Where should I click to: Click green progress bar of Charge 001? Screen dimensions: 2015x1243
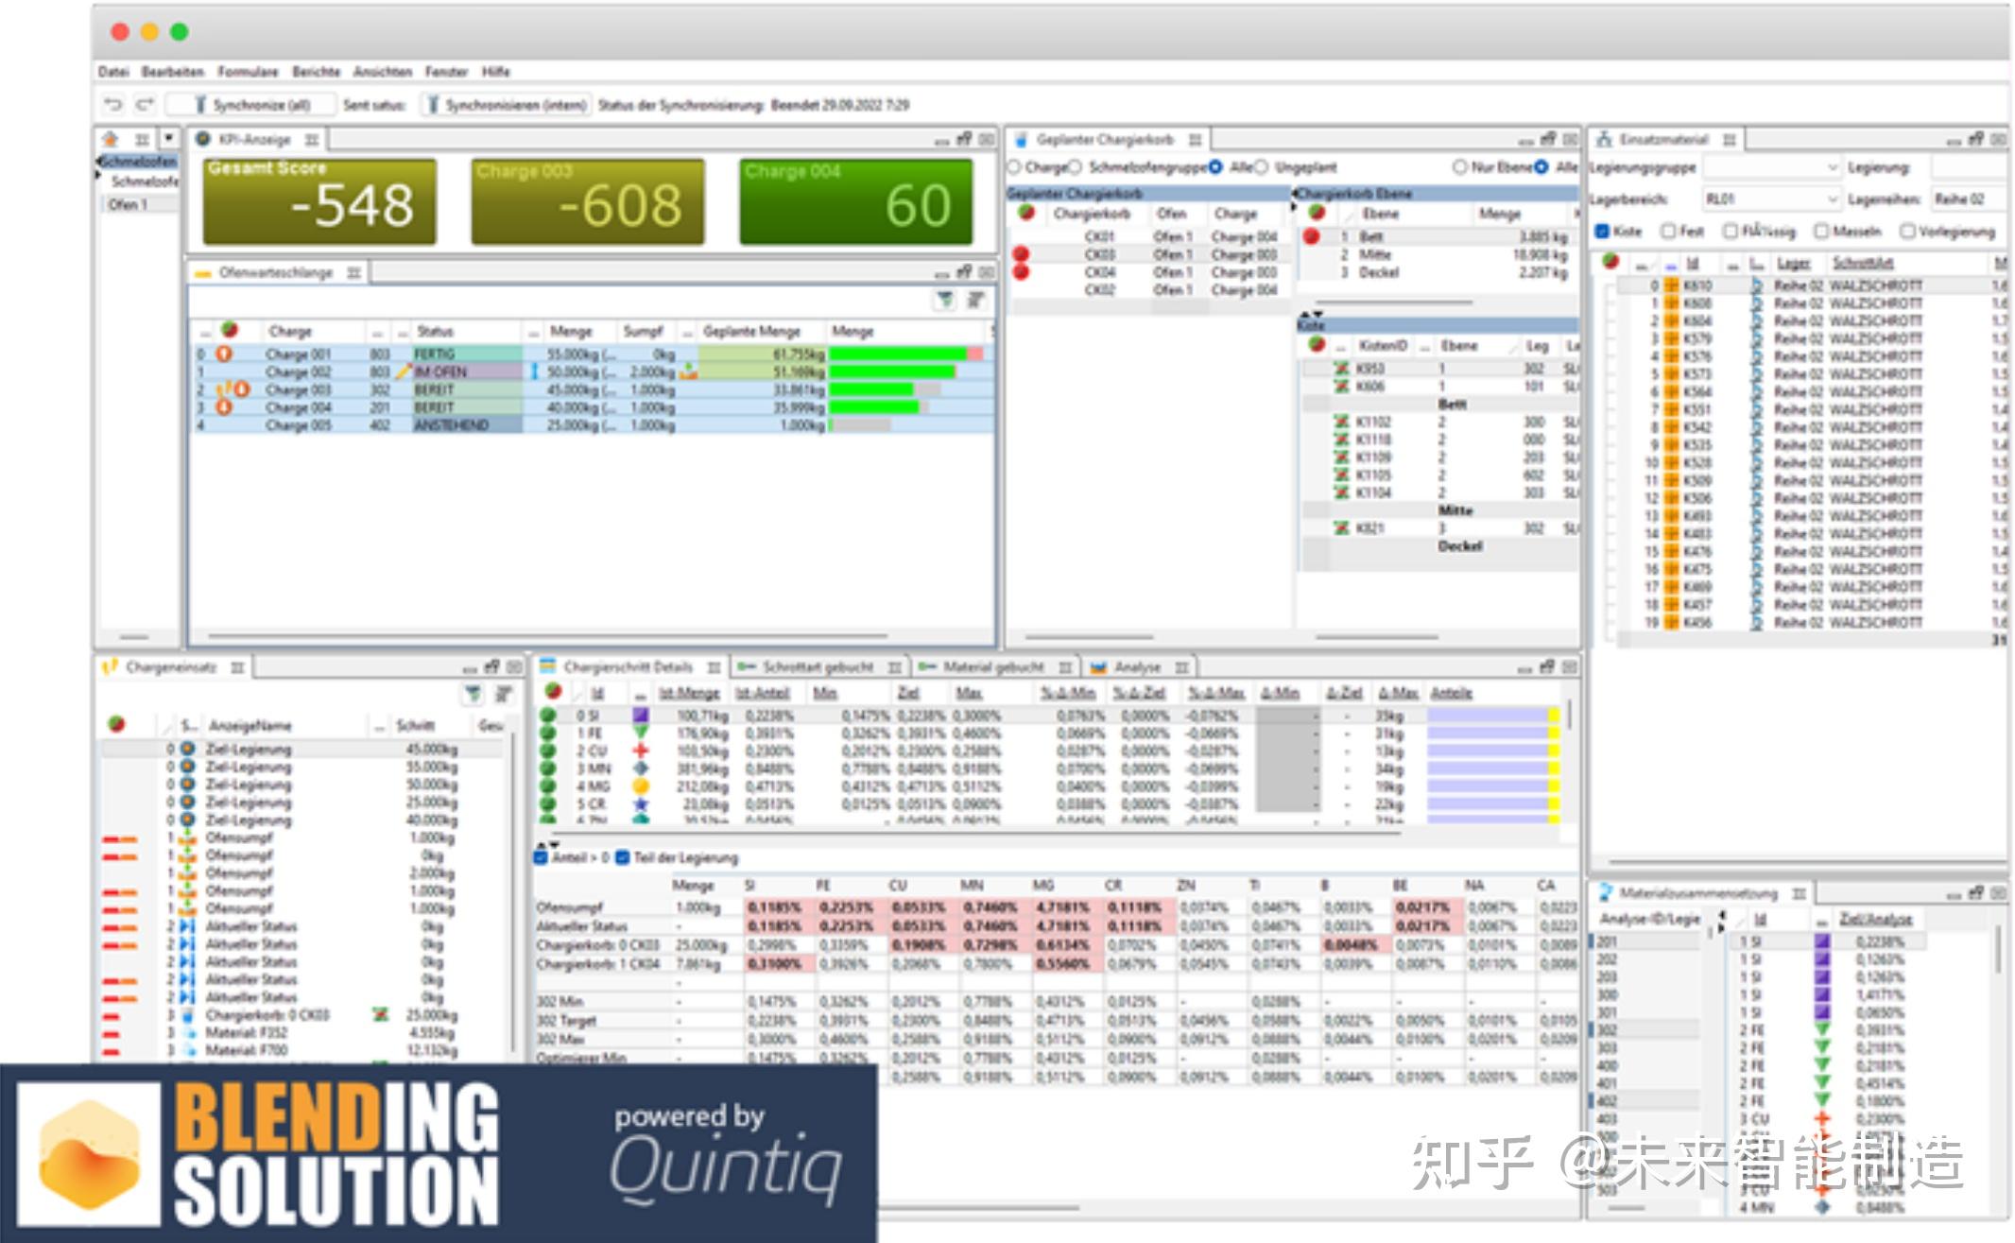click(x=897, y=354)
